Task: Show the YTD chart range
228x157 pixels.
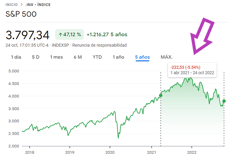Action: coord(97,57)
